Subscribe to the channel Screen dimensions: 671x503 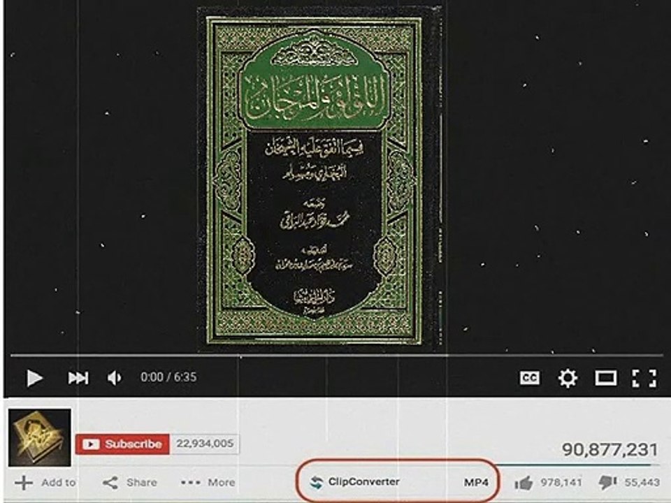tap(122, 444)
